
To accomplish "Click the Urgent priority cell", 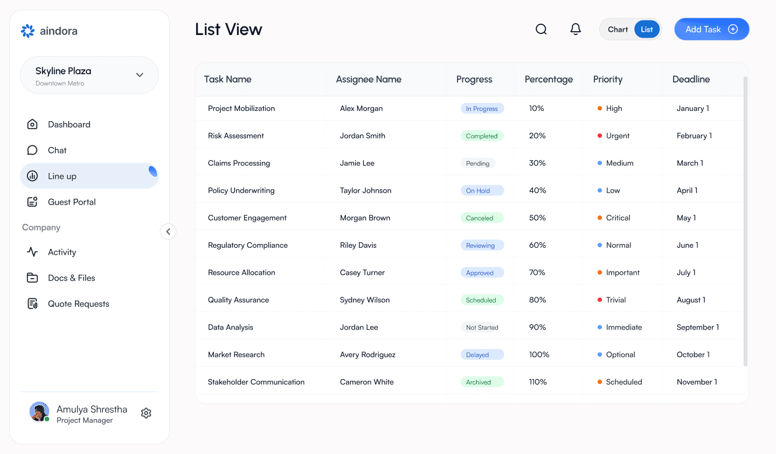I will pos(613,136).
